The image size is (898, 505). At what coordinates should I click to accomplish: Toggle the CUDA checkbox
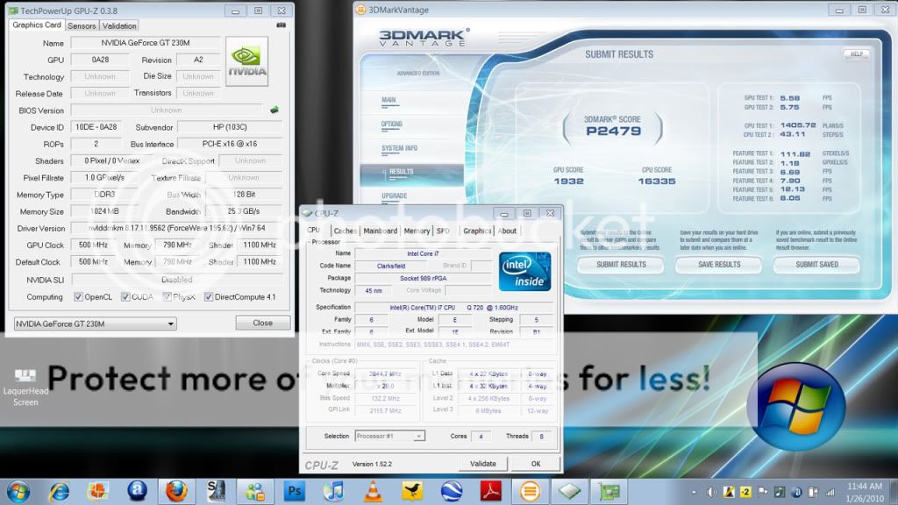[x=125, y=297]
